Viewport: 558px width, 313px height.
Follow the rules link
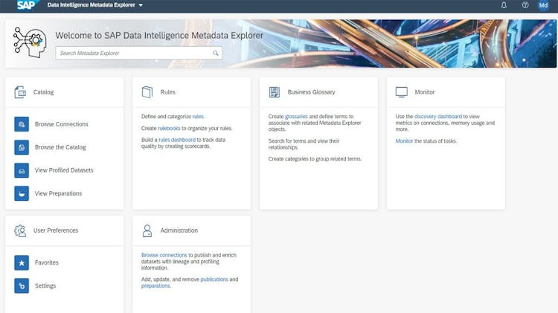point(198,116)
